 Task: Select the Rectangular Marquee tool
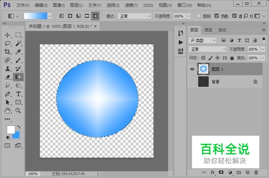pos(18,35)
